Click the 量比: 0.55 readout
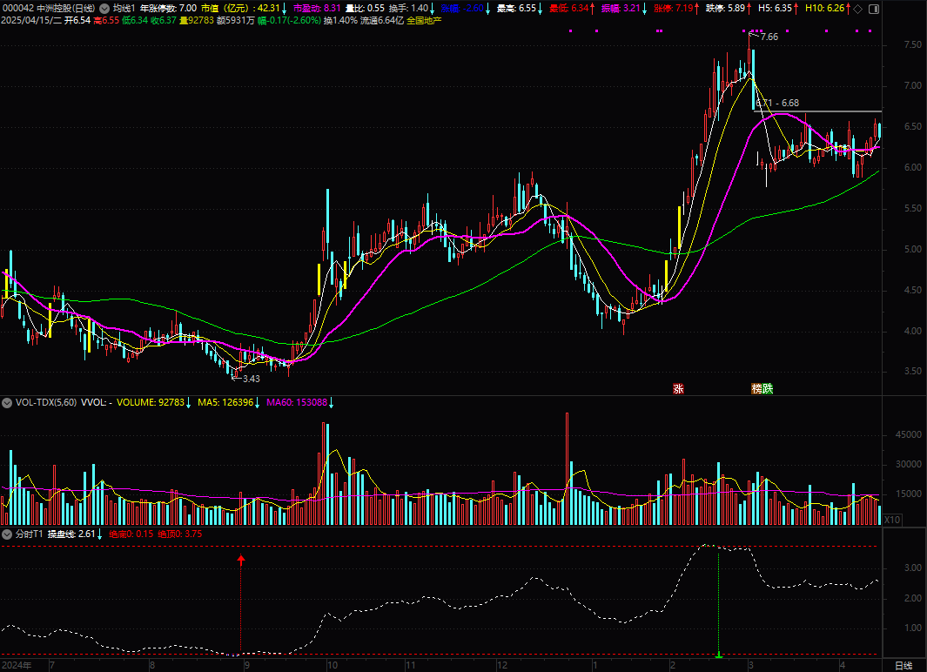This screenshot has width=927, height=672. 365,9
